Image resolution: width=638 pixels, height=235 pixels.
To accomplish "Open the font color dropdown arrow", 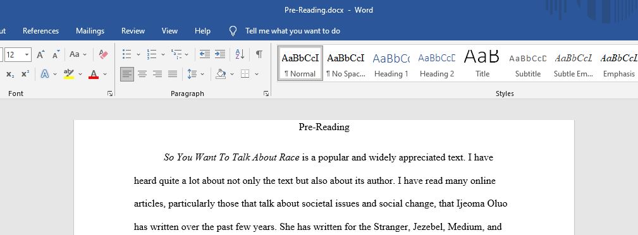I will 105,74.
